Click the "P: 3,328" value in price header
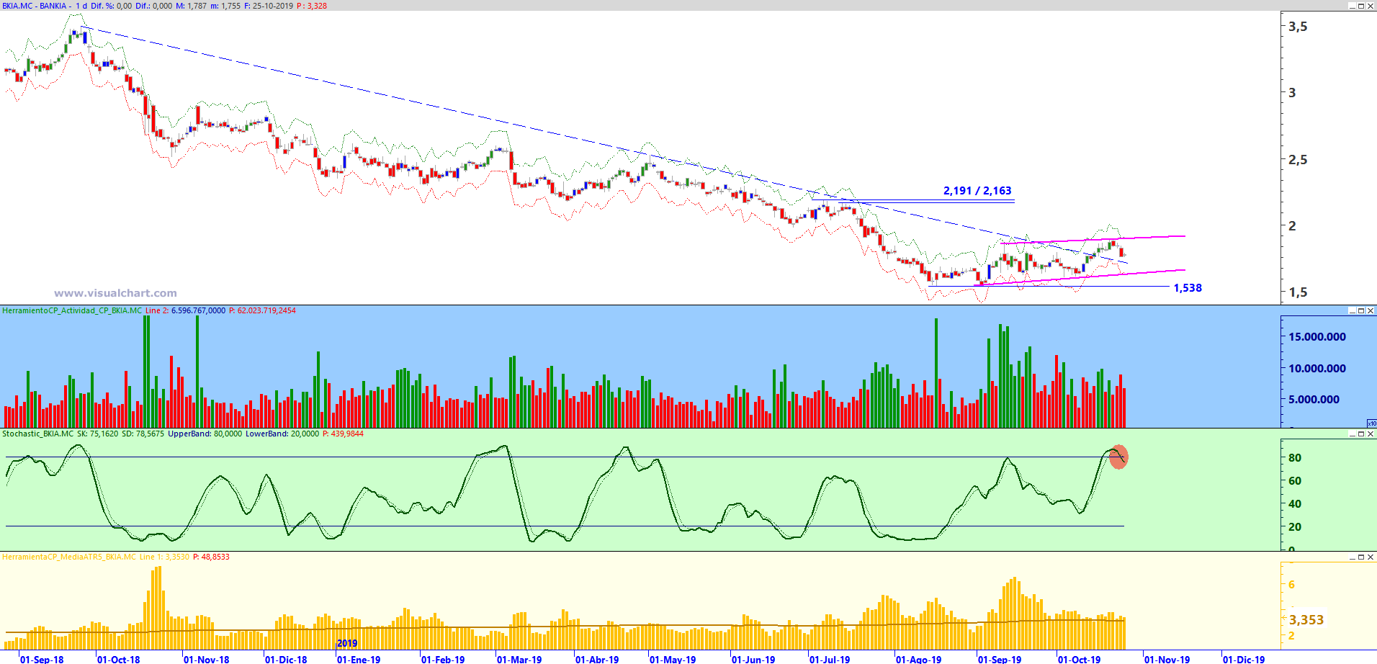Screen dimensions: 1377x664 [312, 6]
